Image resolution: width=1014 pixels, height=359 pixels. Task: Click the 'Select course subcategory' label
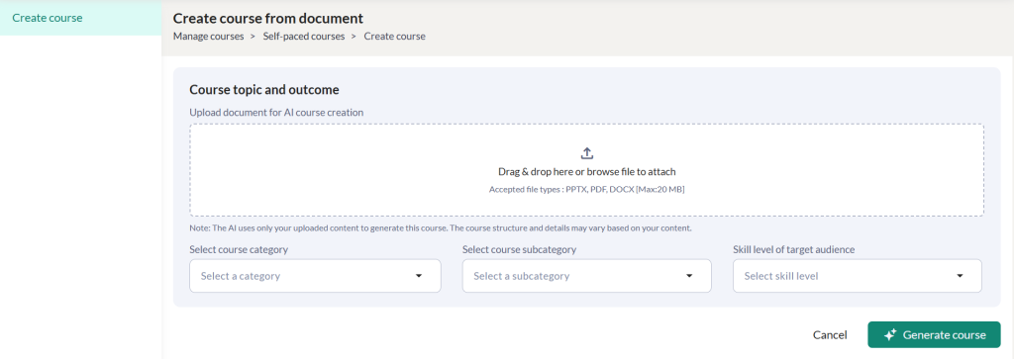tap(519, 249)
